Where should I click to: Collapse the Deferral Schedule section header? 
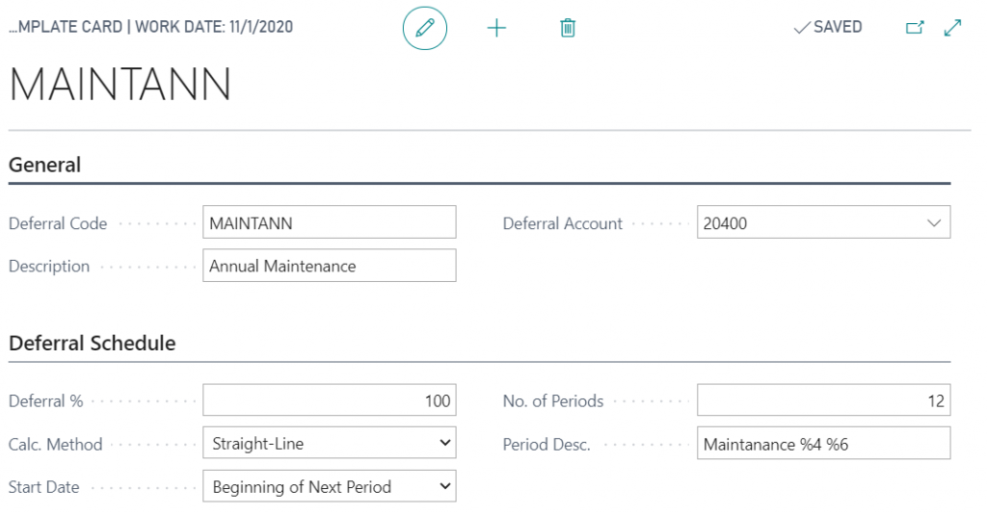(x=93, y=343)
